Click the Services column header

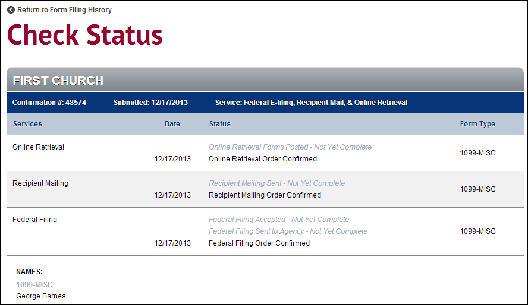pyautogui.click(x=27, y=124)
